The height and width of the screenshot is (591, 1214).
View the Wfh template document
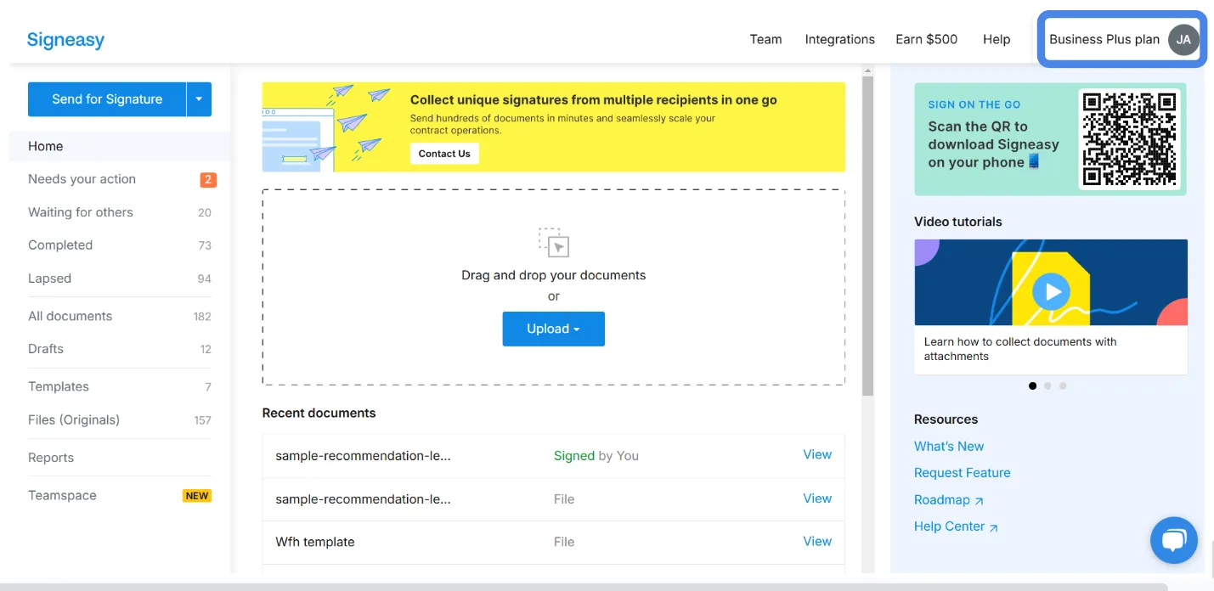[817, 541]
